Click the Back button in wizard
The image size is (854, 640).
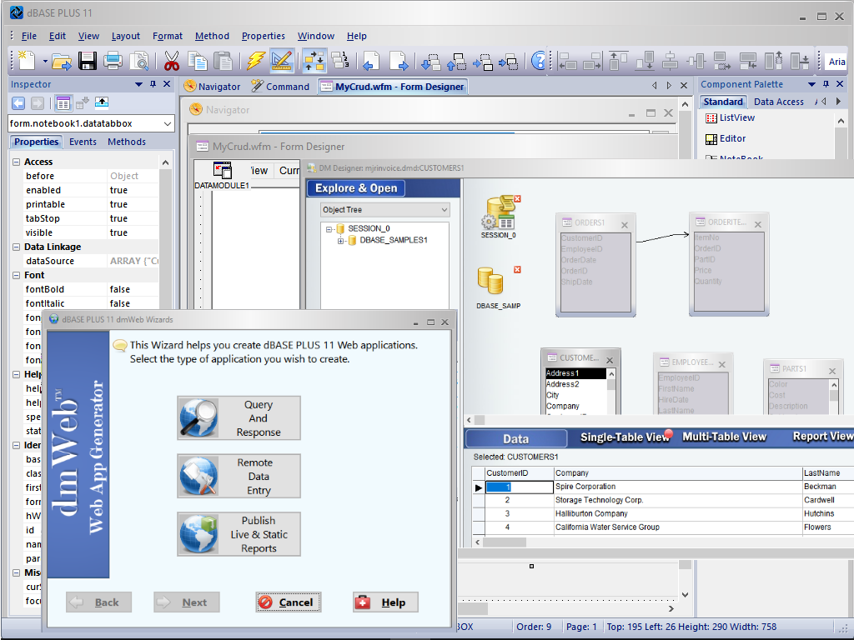98,602
